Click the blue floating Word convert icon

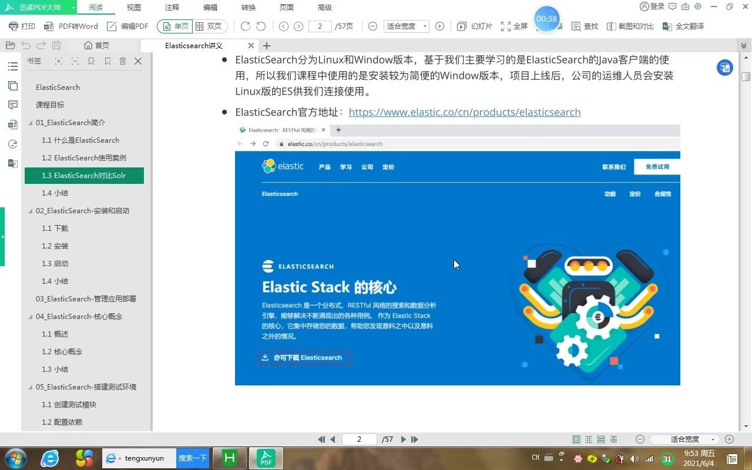point(725,68)
